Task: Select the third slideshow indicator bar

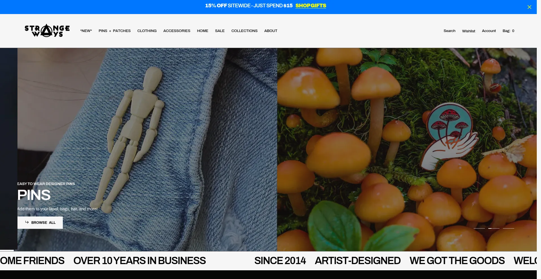Action: click(x=508, y=228)
